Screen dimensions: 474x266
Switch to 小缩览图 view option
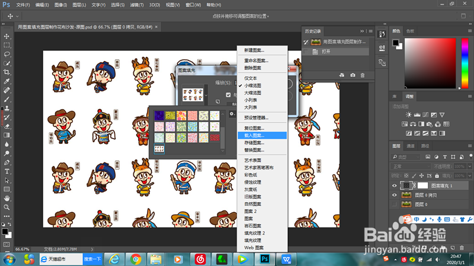pos(252,85)
